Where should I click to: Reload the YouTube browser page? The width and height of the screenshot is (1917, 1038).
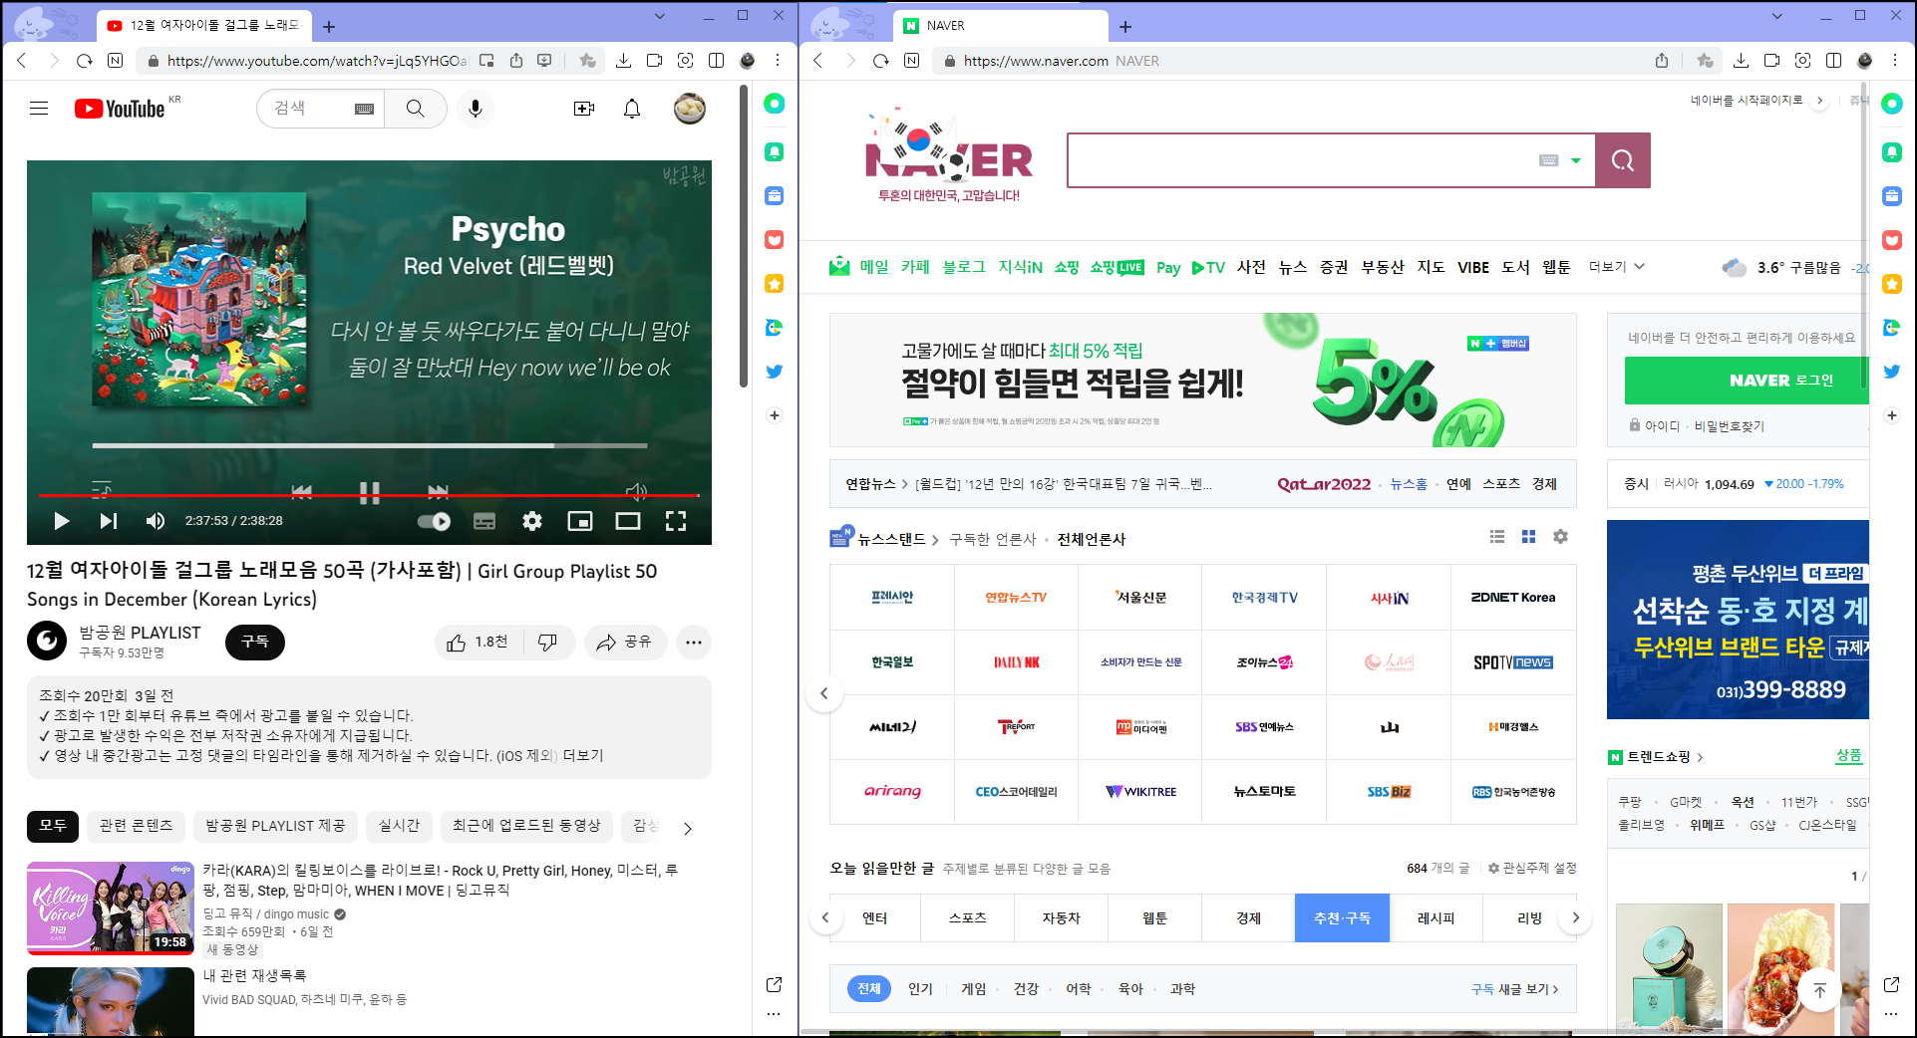[85, 61]
